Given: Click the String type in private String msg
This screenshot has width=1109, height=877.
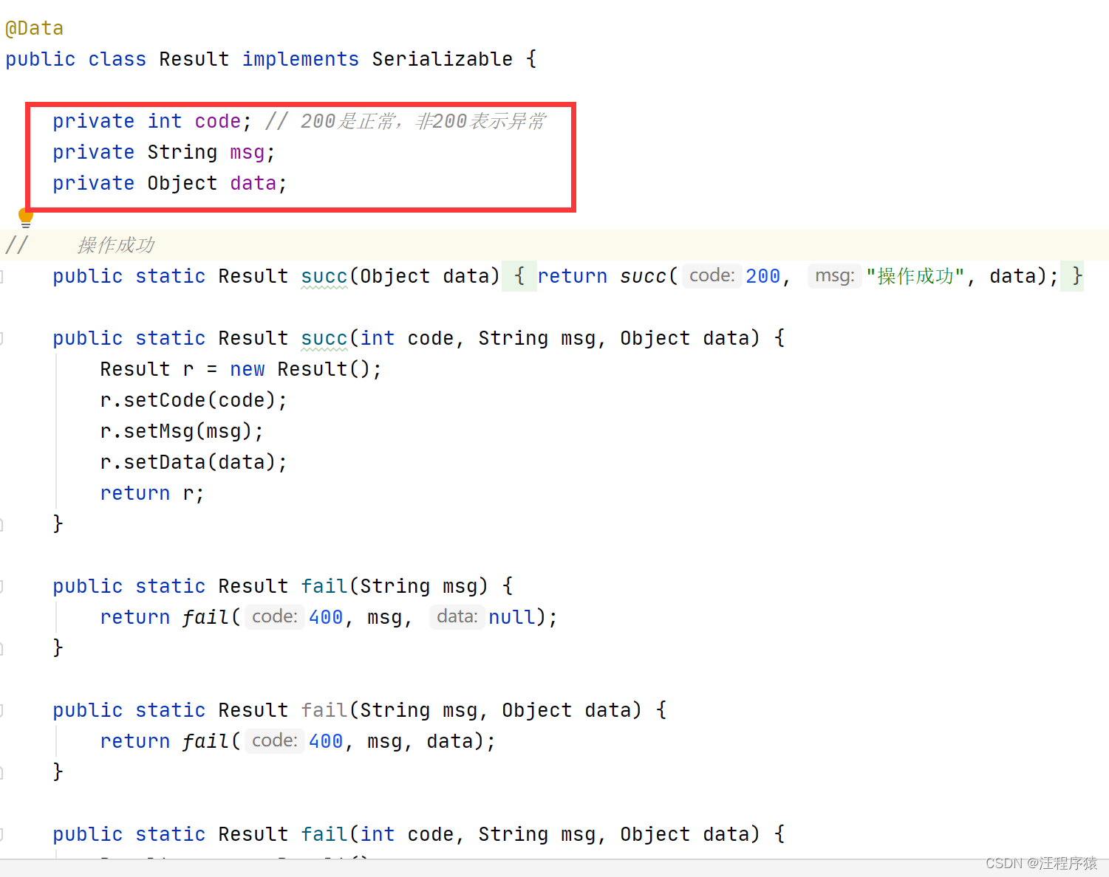Looking at the screenshot, I should (x=182, y=153).
